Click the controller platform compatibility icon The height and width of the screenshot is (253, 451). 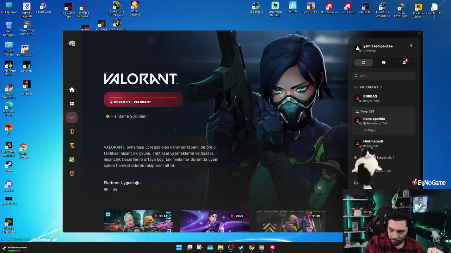coord(115,190)
